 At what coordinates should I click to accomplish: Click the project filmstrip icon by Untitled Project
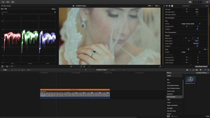[73, 6]
